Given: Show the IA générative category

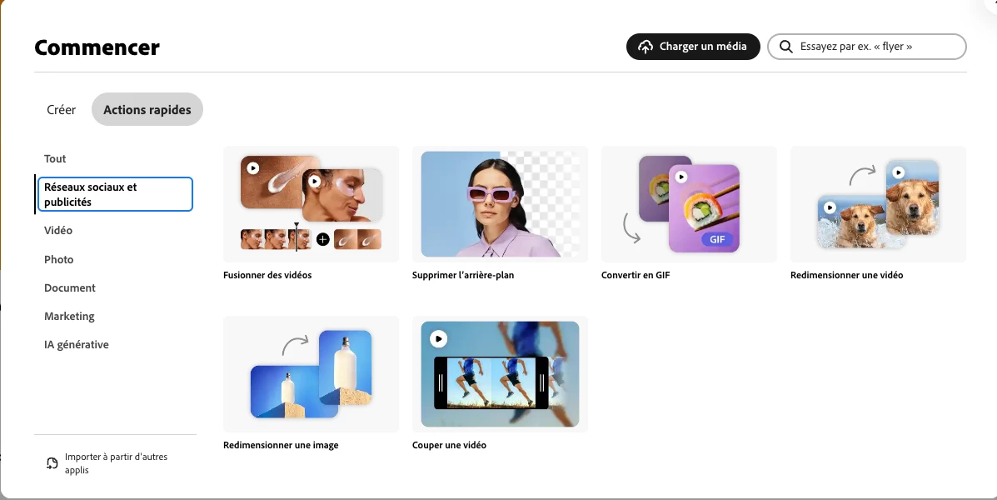Looking at the screenshot, I should click(77, 345).
